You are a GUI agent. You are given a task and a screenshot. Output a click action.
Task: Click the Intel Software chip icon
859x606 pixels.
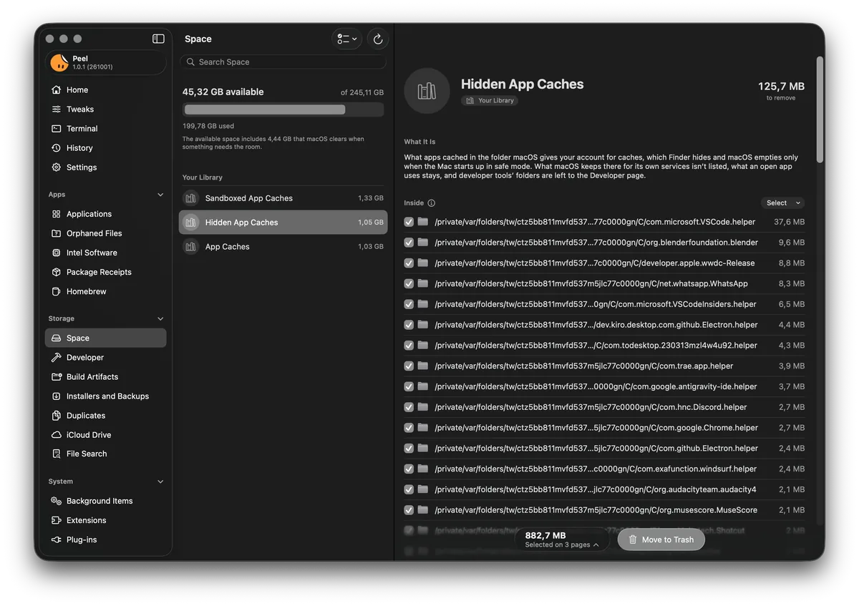(x=57, y=253)
